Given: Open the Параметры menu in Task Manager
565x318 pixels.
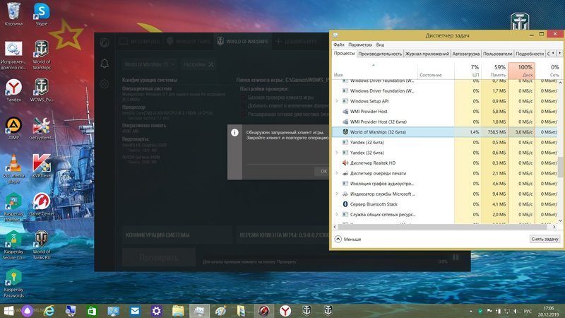Looking at the screenshot, I should pos(359,44).
